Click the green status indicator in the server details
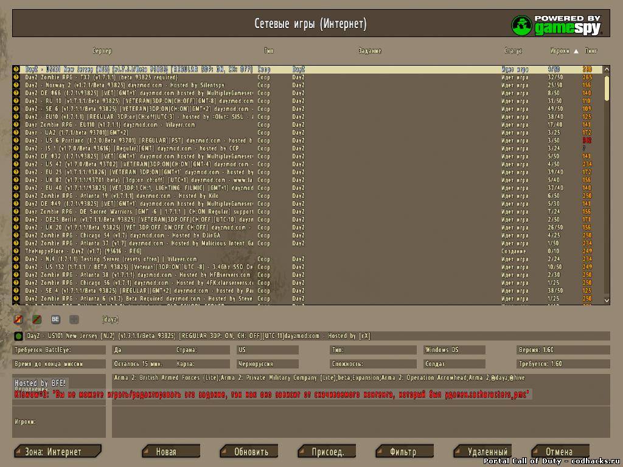Viewport: 623px width, 467px height. tap(18, 336)
